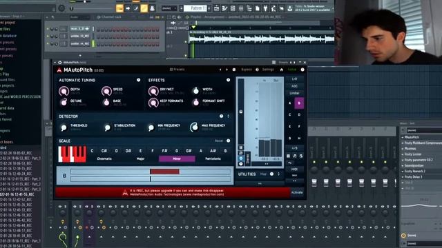Screen dimensions: 442x248
Task: Open mixer input (none) dropdown
Action: click(423, 130)
